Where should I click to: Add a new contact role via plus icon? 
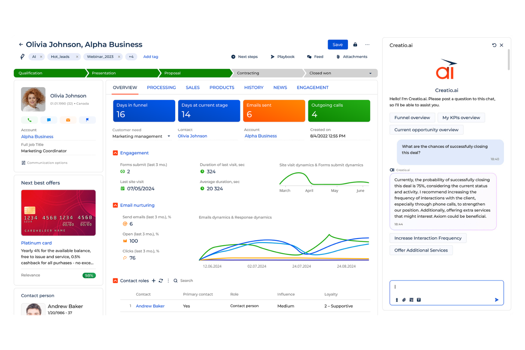pyautogui.click(x=153, y=280)
